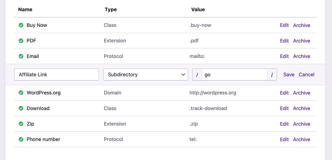Click the Affiliate Link name field
The image size is (332, 160).
56,74
